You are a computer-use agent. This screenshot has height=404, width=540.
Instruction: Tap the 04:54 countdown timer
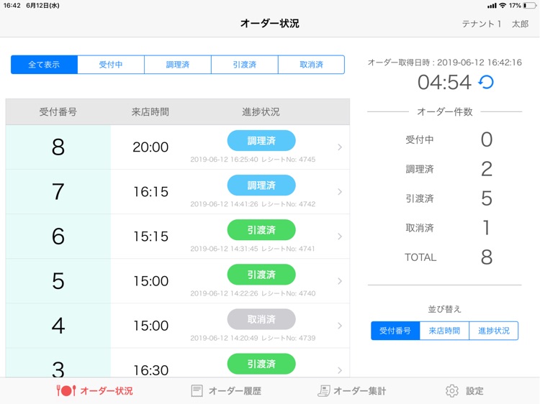click(444, 83)
